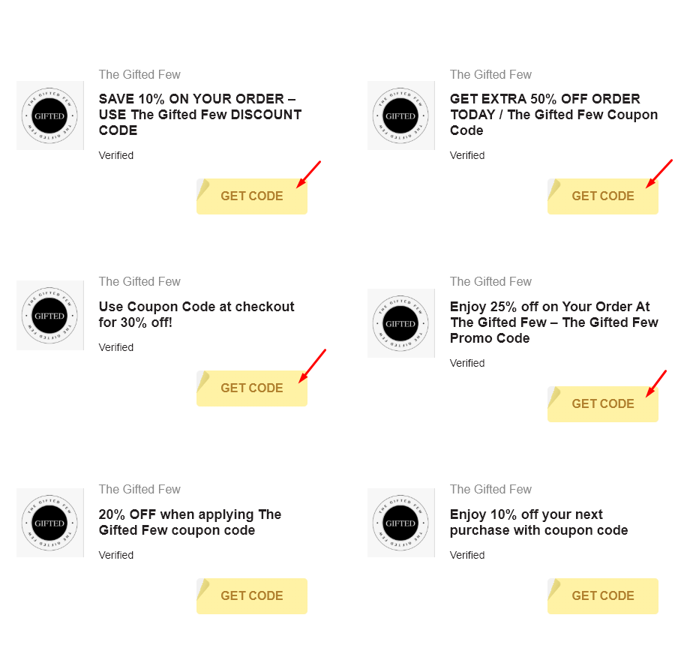Reveal code for the 30% off coupon
Screen dimensions: 675x663
click(x=251, y=388)
